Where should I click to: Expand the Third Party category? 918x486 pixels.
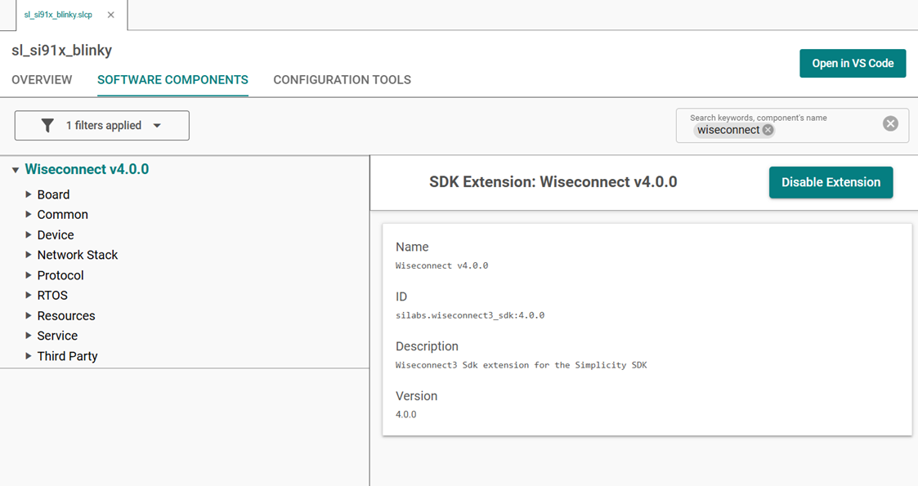(67, 356)
